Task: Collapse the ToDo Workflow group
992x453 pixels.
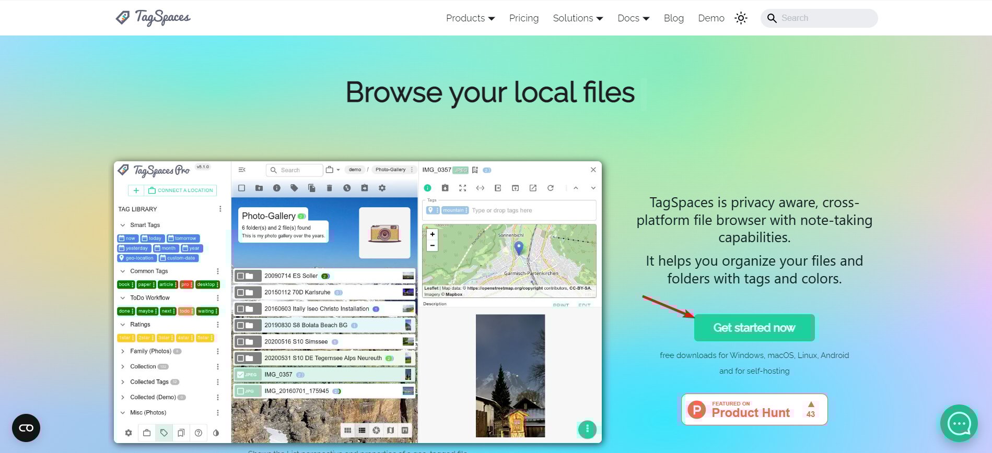Action: click(123, 298)
